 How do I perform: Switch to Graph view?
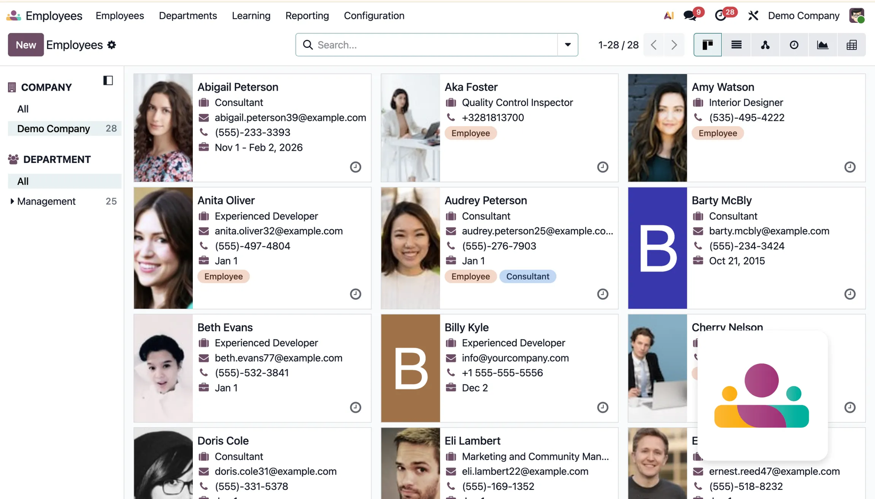point(823,45)
